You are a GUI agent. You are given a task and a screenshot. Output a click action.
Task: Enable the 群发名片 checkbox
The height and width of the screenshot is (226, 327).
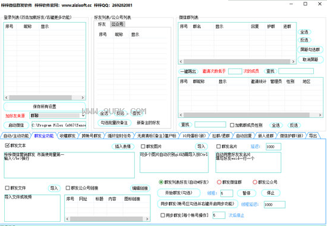pyautogui.click(x=219, y=146)
